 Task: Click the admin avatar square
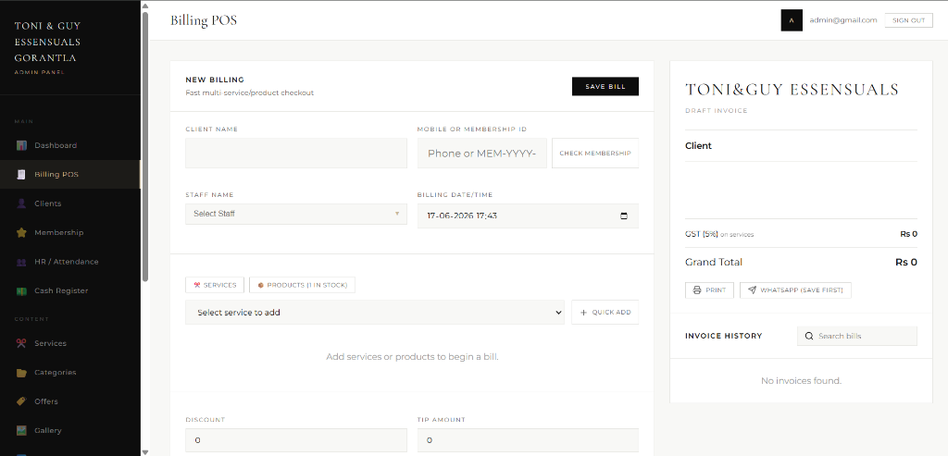[x=792, y=20]
